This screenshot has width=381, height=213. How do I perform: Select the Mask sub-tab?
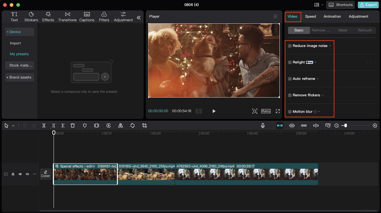(x=343, y=30)
